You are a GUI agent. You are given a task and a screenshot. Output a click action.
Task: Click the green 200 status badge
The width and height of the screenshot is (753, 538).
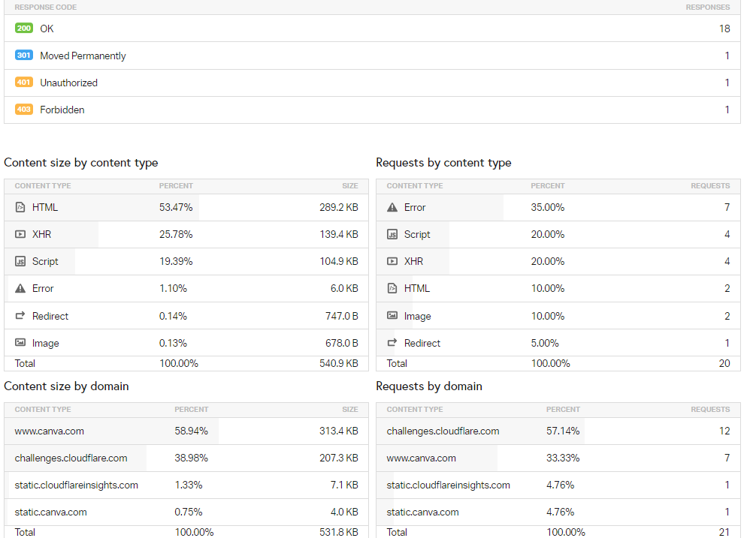click(x=23, y=29)
